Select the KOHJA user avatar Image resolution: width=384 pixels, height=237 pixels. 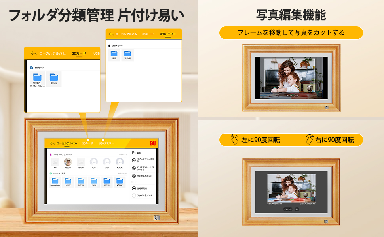click(x=120, y=162)
